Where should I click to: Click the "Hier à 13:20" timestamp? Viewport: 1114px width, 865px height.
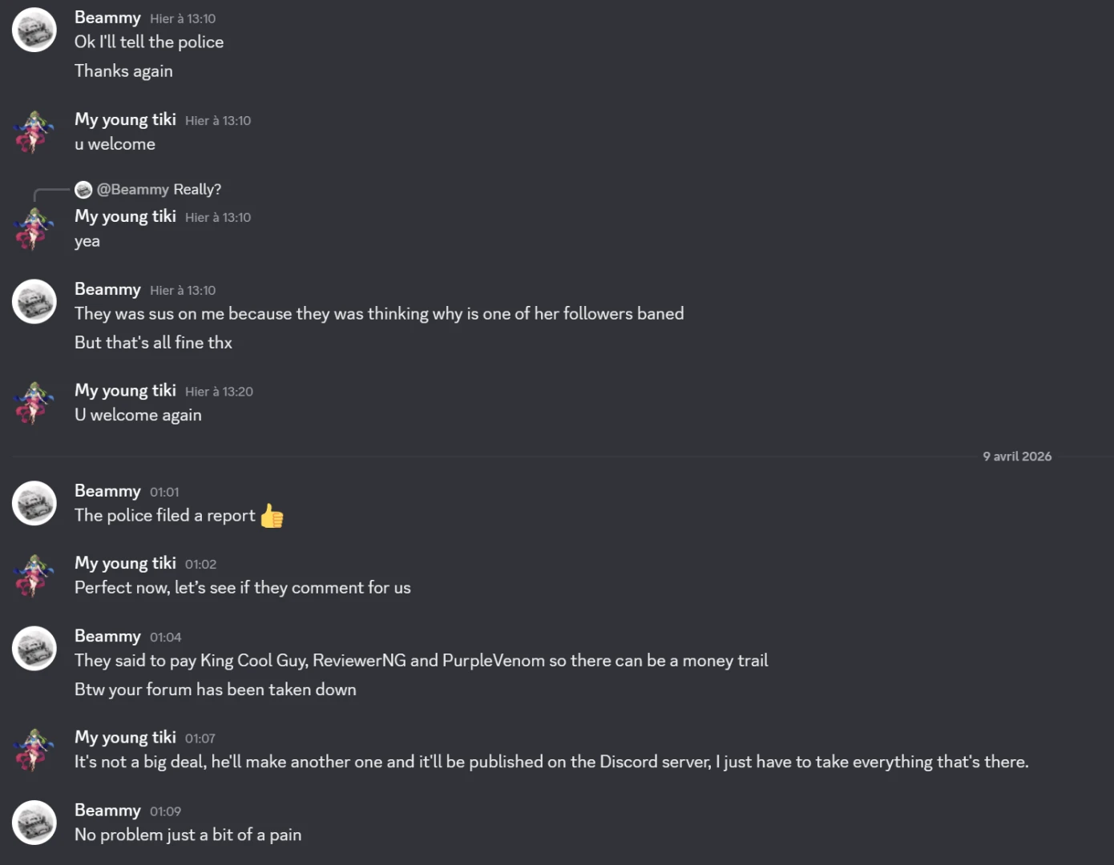click(x=219, y=392)
